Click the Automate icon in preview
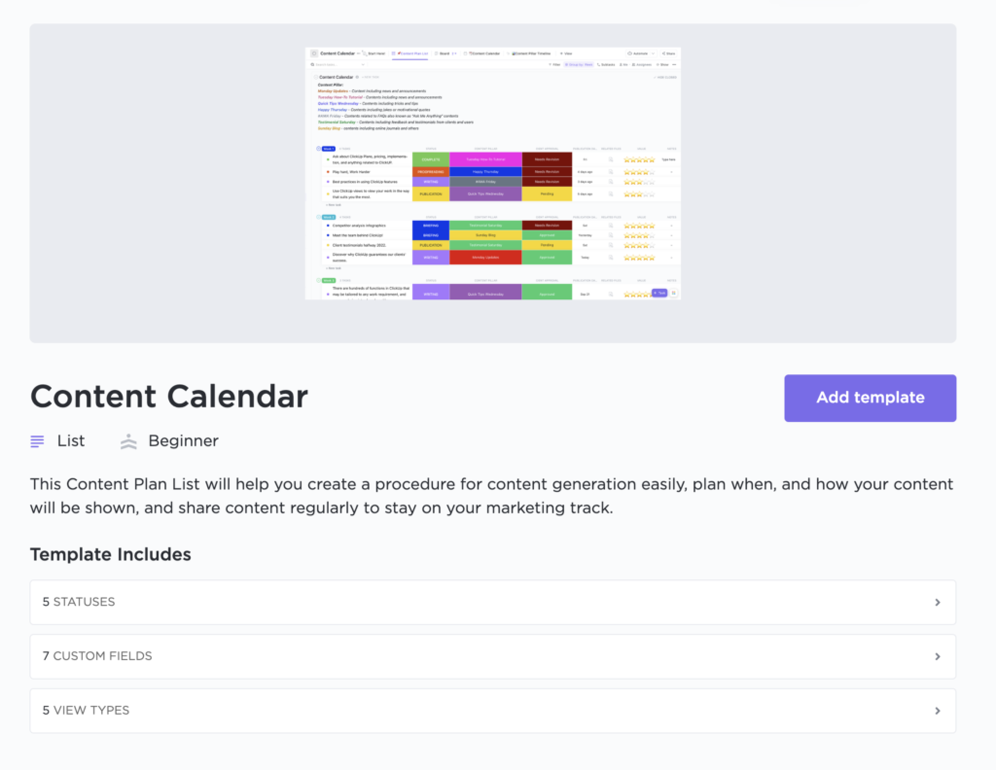This screenshot has width=996, height=770. [x=629, y=53]
